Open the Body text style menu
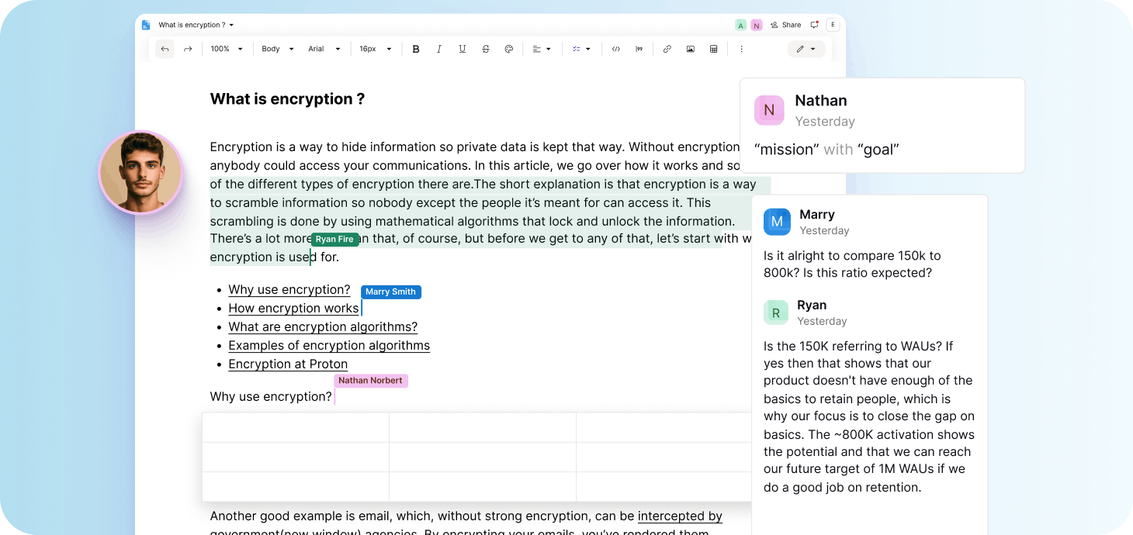This screenshot has height=535, width=1133. 277,49
